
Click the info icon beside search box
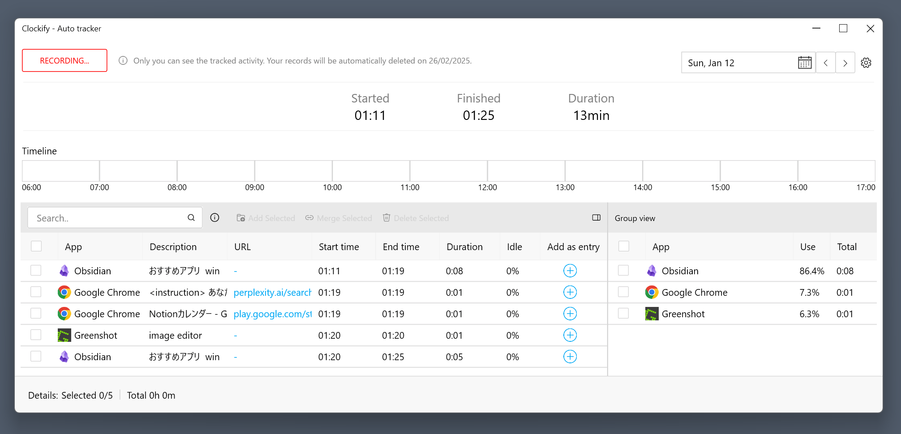coord(215,218)
